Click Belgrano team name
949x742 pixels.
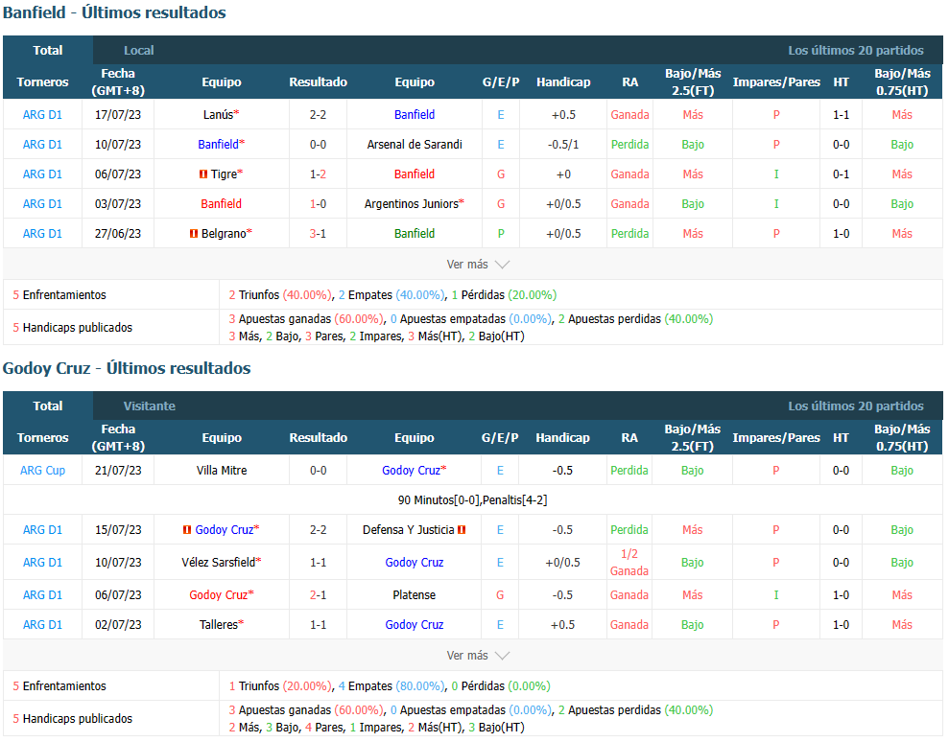click(x=224, y=233)
